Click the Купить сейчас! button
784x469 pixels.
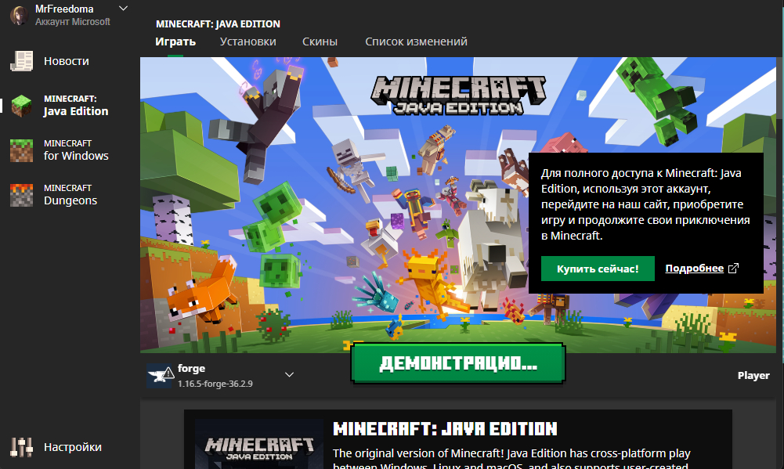click(598, 269)
